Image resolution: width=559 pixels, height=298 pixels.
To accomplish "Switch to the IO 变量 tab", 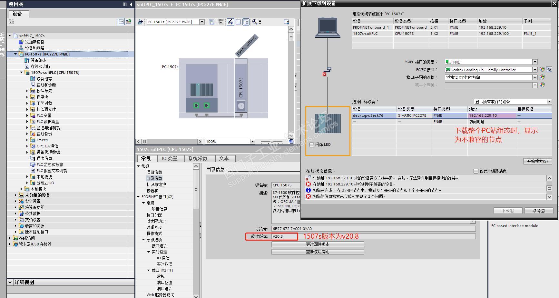I will tap(170, 159).
